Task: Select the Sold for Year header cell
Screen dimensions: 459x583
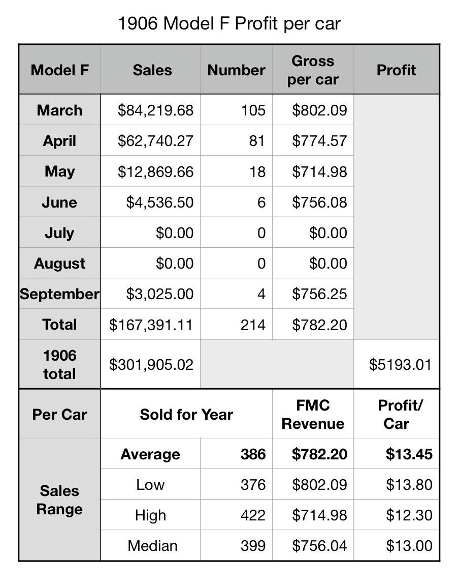Action: coord(186,414)
